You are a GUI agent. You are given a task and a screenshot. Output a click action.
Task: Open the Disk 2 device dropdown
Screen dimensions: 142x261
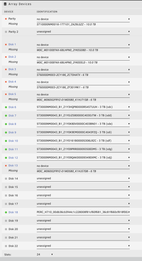pyautogui.click(x=83, y=57)
